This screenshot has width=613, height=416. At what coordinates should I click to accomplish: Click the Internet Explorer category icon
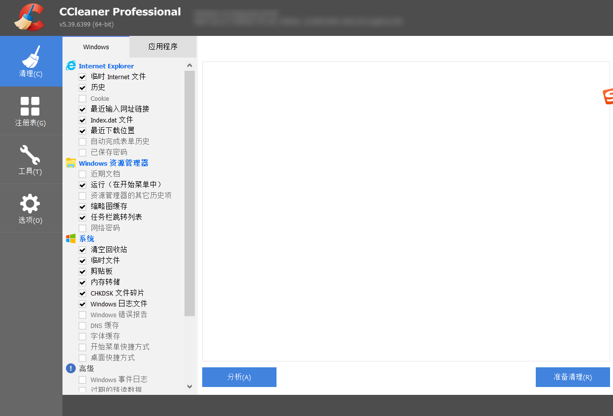pyautogui.click(x=71, y=66)
